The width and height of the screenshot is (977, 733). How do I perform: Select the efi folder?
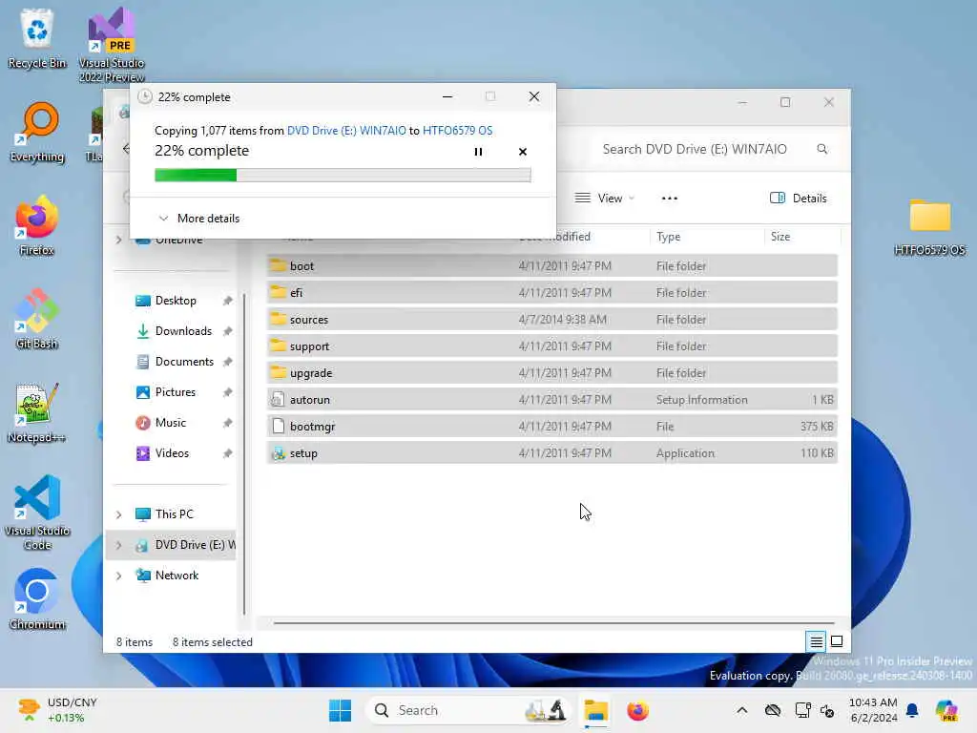(x=552, y=293)
